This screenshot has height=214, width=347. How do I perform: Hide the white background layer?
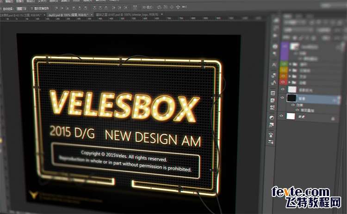tap(281, 116)
